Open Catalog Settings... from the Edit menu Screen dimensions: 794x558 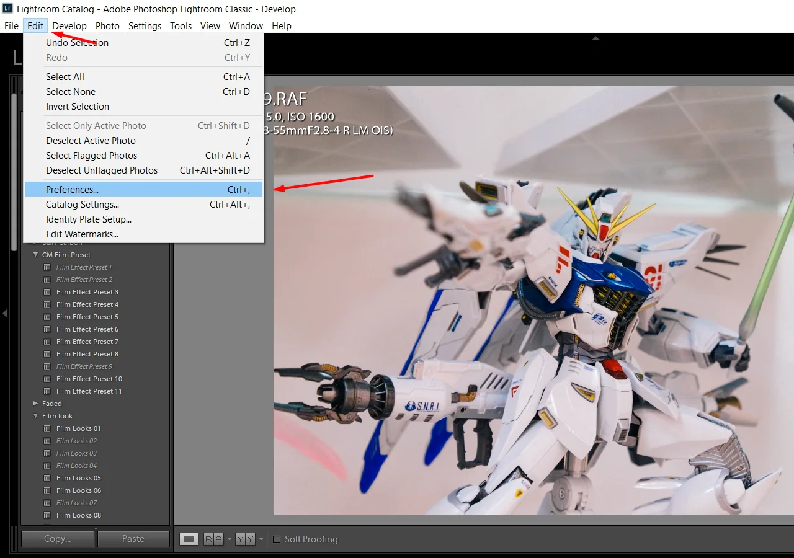143,205
